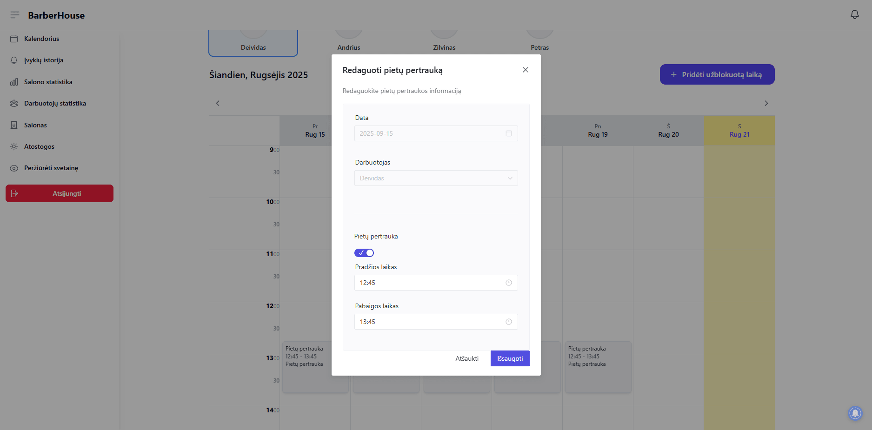Close the Redaguoti pietų pertrauką dialog
The height and width of the screenshot is (430, 872).
click(x=525, y=70)
